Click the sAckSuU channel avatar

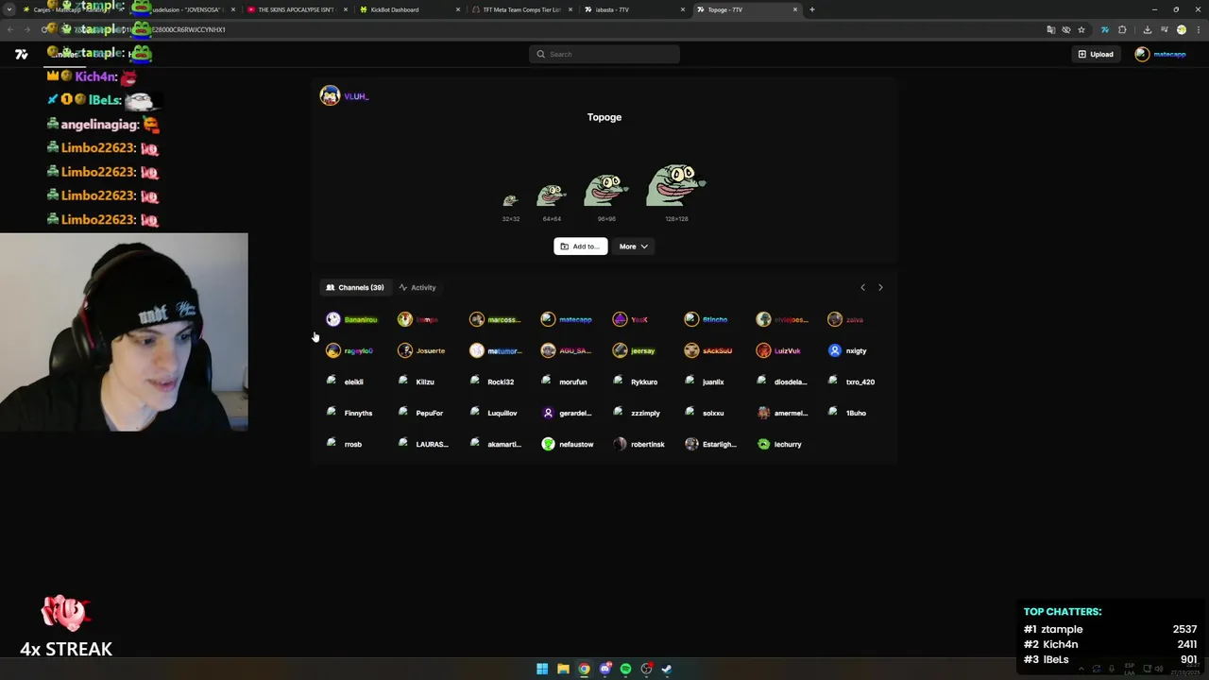pyautogui.click(x=691, y=350)
